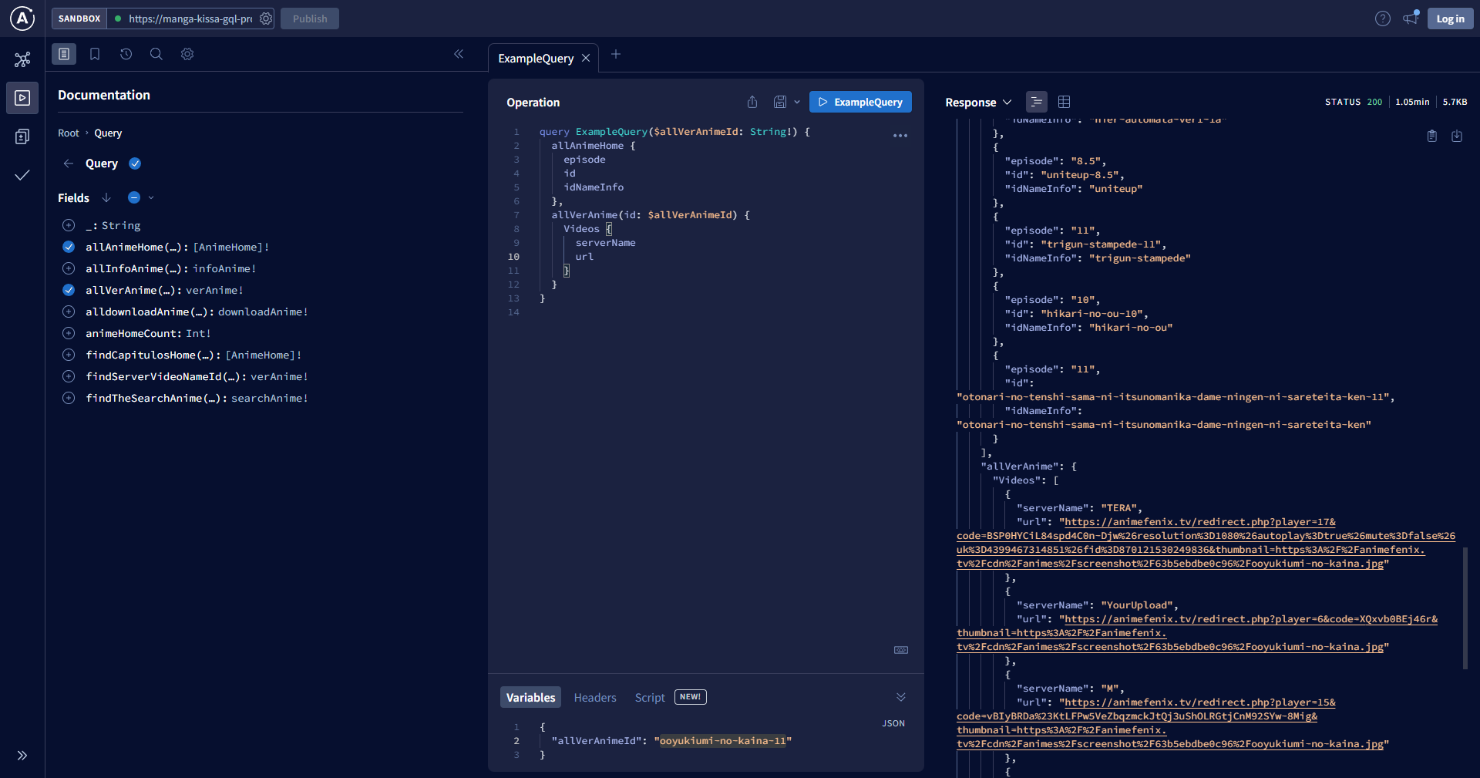Viewport: 1480px width, 778px height.
Task: Expand the sidebar with double chevron
Action: (x=22, y=756)
